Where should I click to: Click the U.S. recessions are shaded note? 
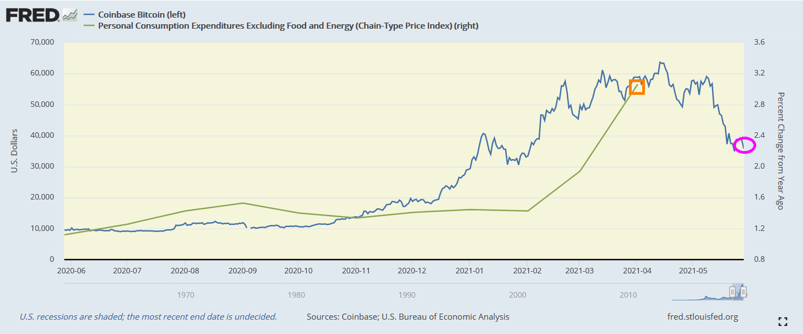(148, 317)
